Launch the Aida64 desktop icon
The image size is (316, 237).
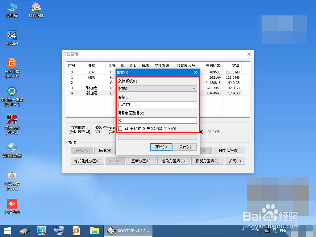(x=12, y=38)
